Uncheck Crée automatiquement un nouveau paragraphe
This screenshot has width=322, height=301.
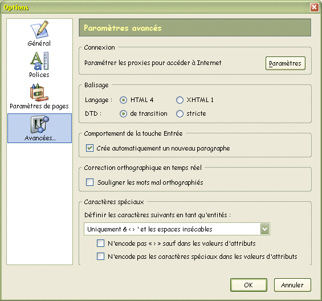coord(89,148)
